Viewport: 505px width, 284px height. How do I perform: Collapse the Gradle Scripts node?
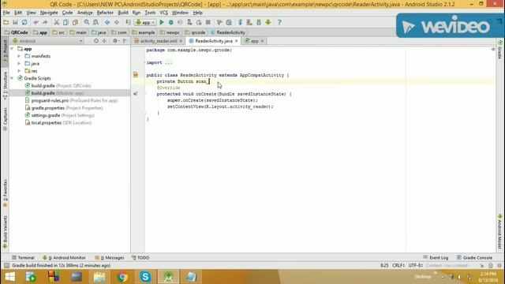click(x=12, y=78)
